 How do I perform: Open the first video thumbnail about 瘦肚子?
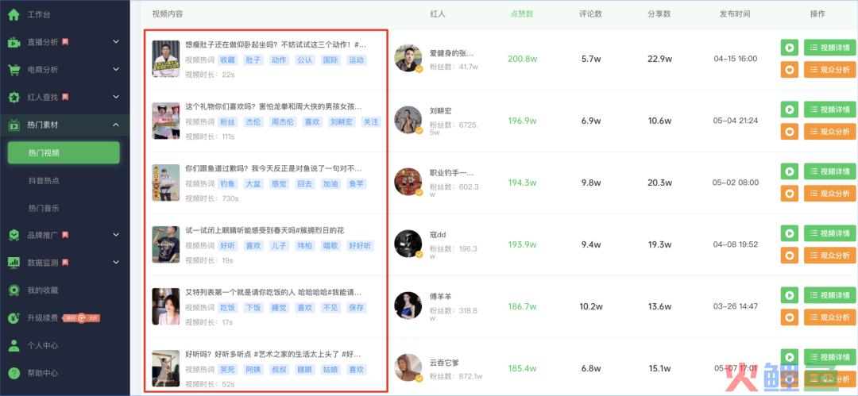tap(166, 59)
